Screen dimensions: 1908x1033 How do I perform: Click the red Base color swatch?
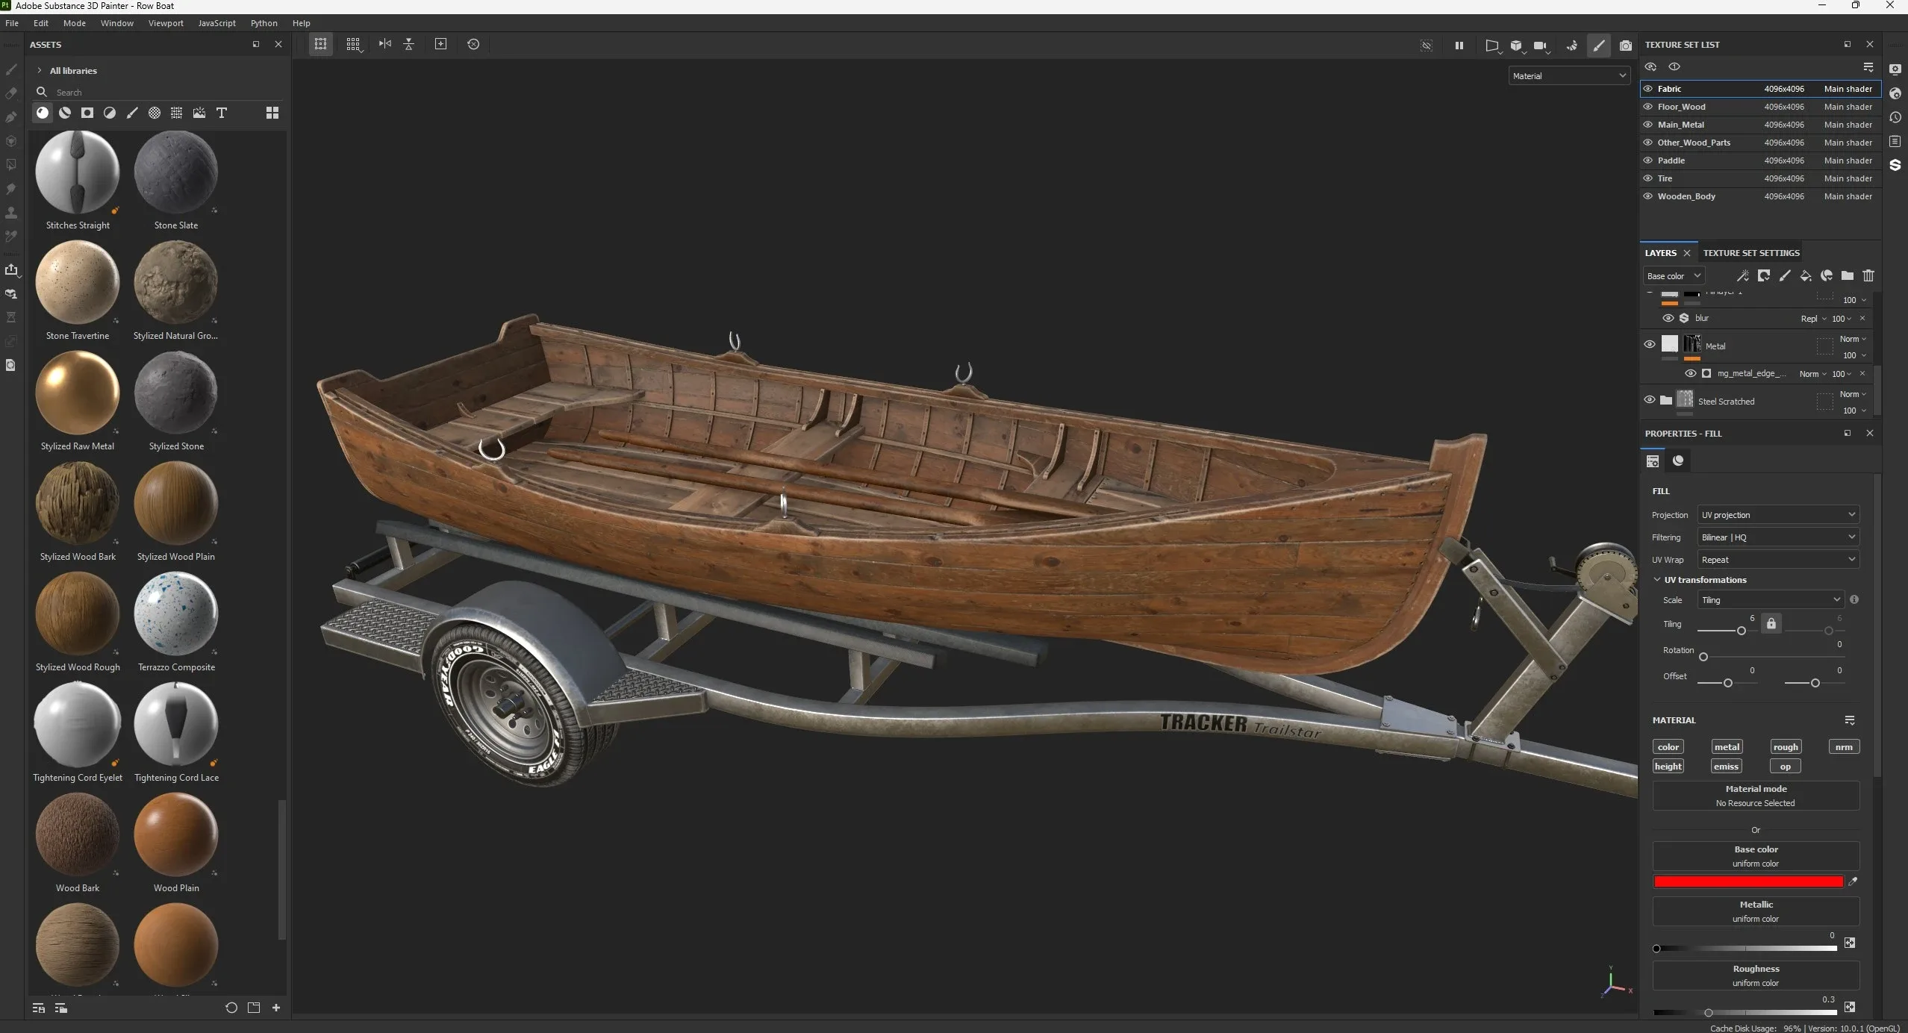coord(1748,881)
